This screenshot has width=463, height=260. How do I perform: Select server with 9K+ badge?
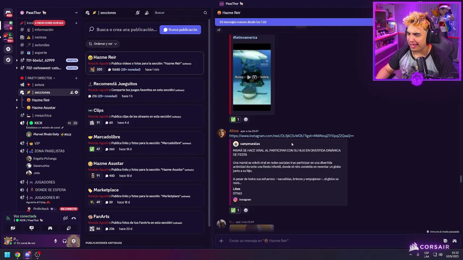8,37
